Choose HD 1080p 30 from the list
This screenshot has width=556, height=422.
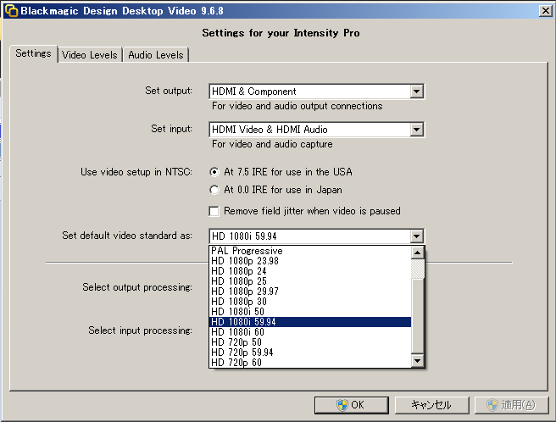point(310,302)
